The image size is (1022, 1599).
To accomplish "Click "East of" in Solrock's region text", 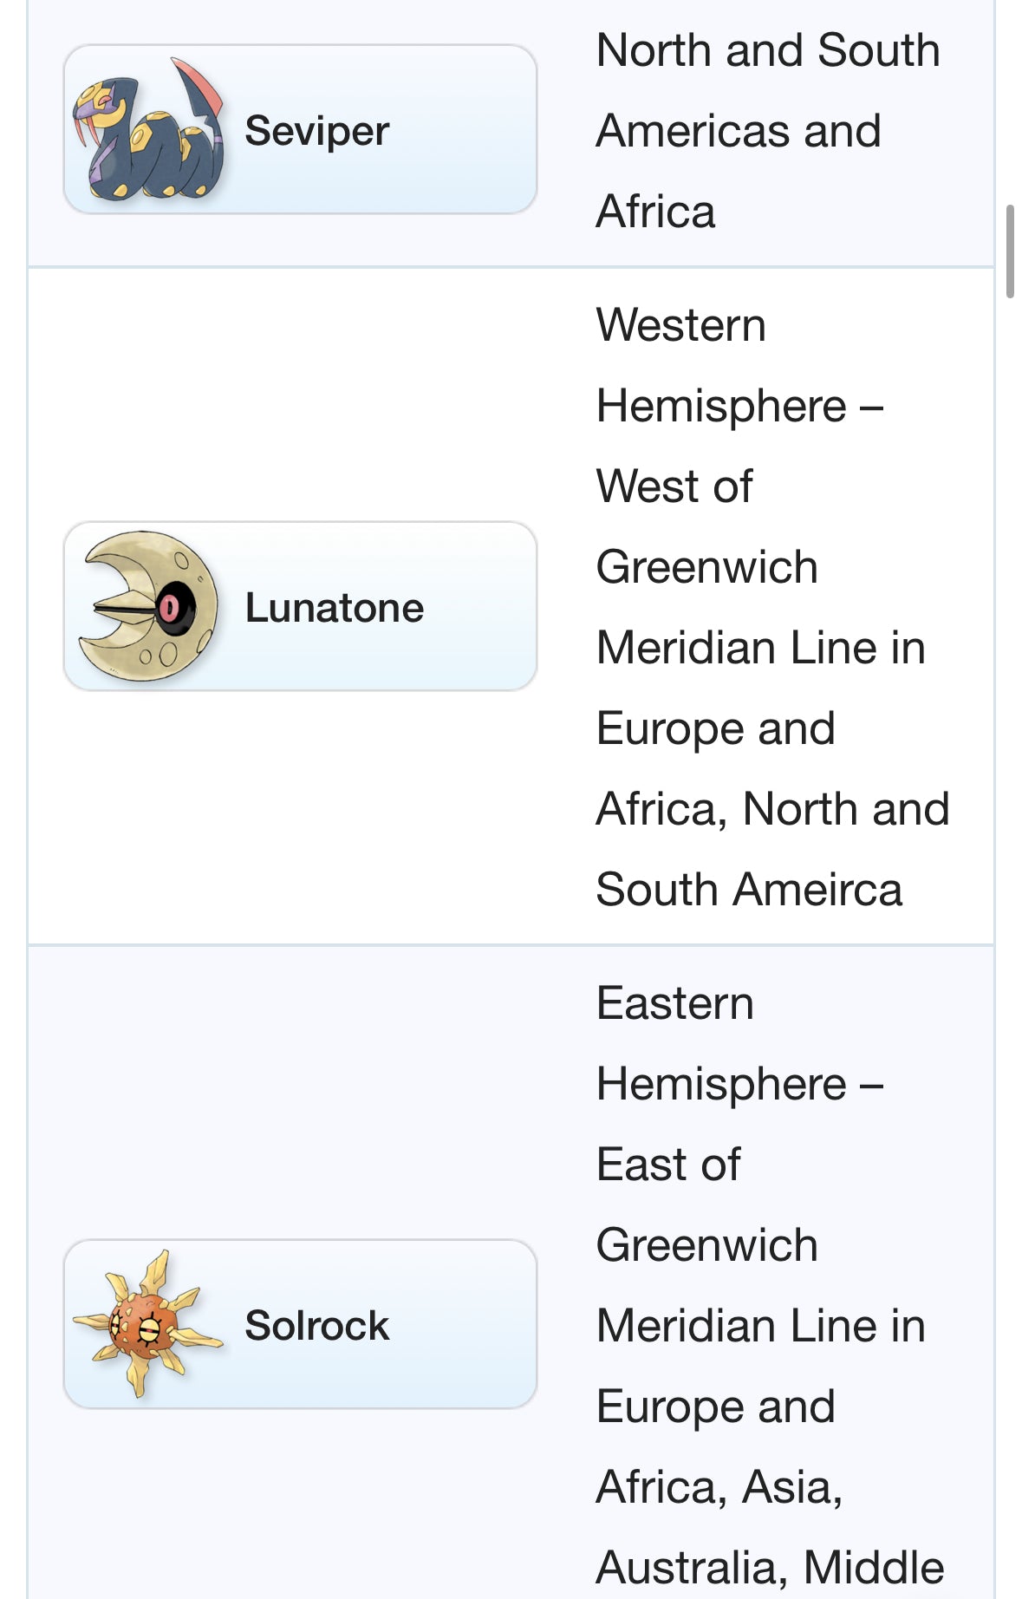I will [x=668, y=1164].
